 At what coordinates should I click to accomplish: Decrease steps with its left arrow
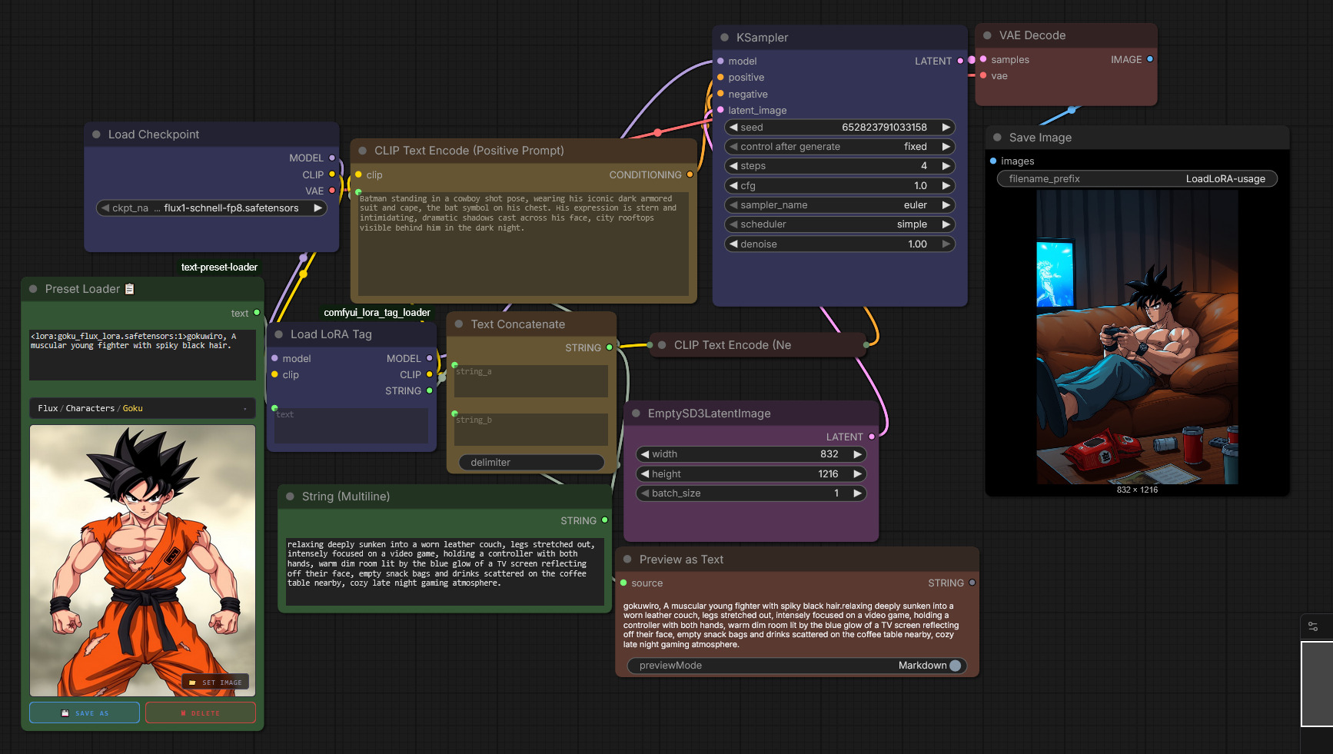734,166
